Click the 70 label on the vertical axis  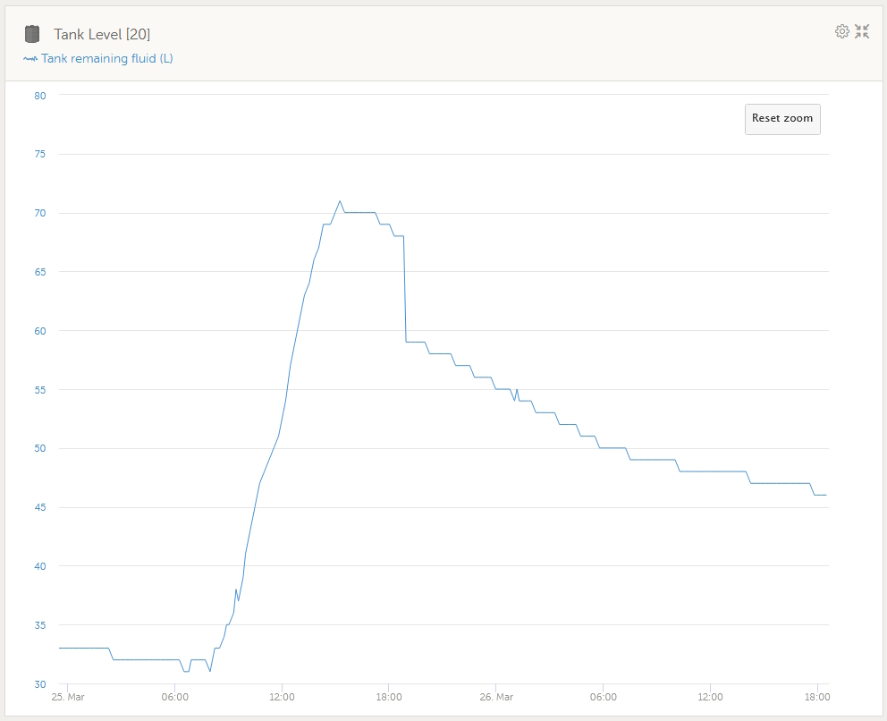pos(39,213)
